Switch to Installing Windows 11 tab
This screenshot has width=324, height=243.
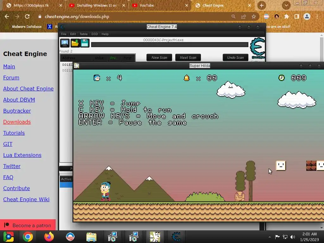pos(97,5)
